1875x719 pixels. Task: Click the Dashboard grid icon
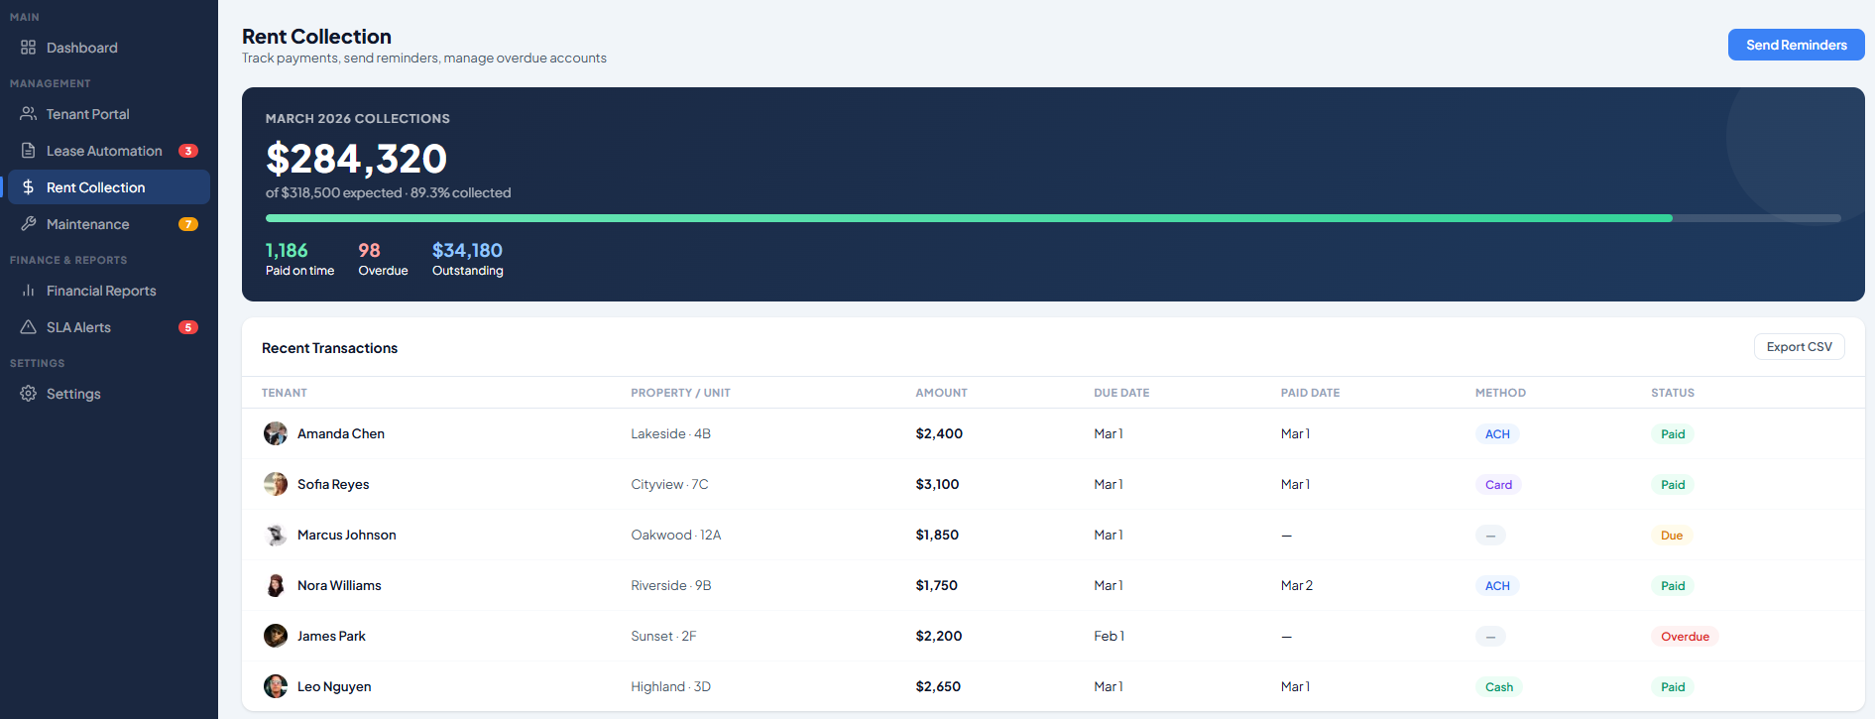[x=28, y=48]
